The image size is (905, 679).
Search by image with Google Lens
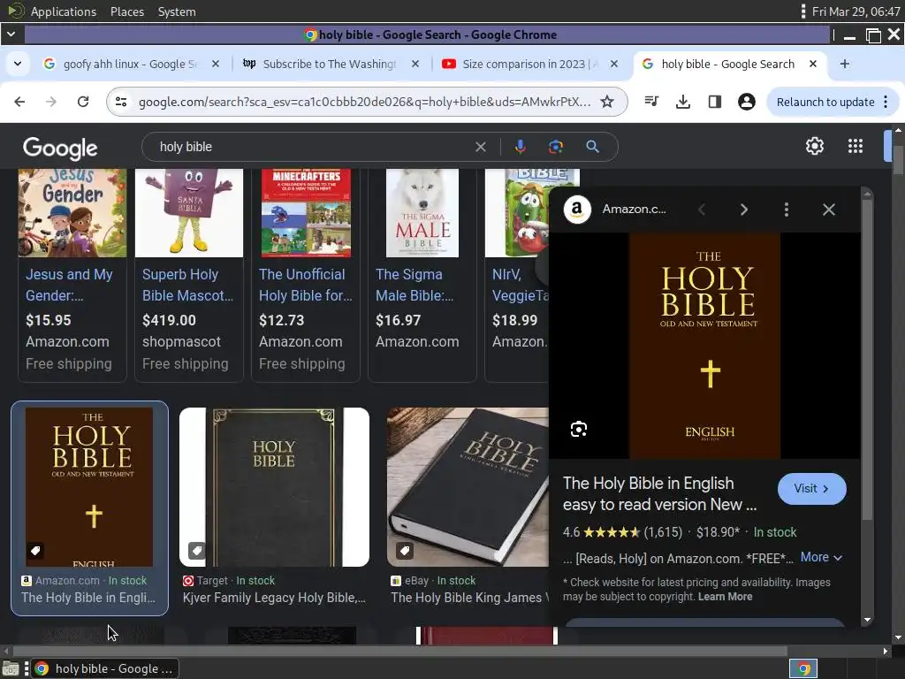[555, 147]
